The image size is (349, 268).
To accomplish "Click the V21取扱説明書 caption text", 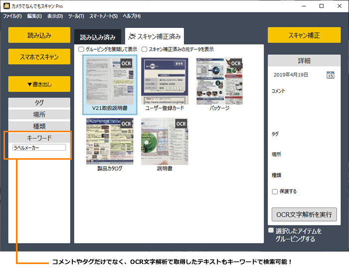I will (x=110, y=108).
